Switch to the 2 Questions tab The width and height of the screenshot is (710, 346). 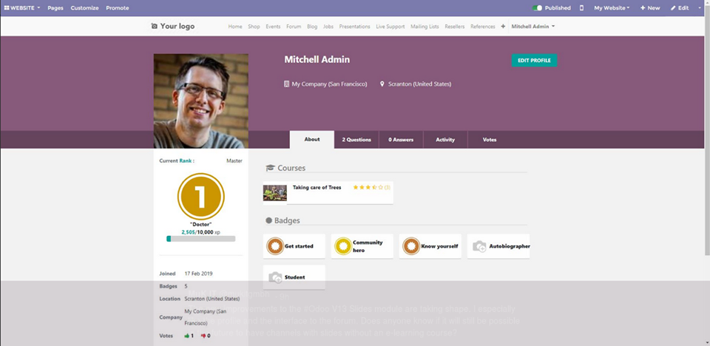tap(356, 140)
